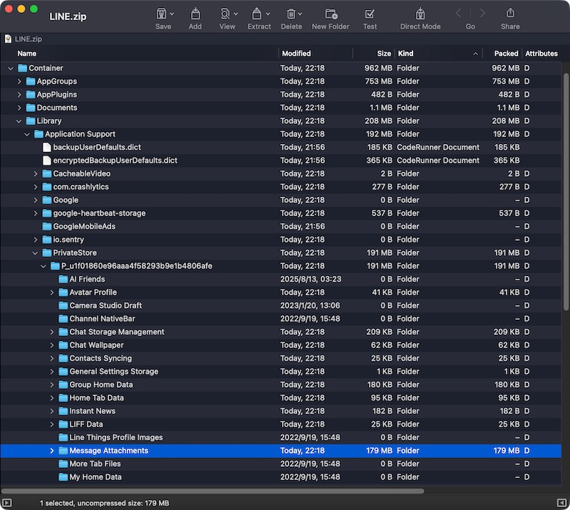Image resolution: width=570 pixels, height=510 pixels.
Task: Create a New Folder via toolbar
Action: tap(331, 14)
